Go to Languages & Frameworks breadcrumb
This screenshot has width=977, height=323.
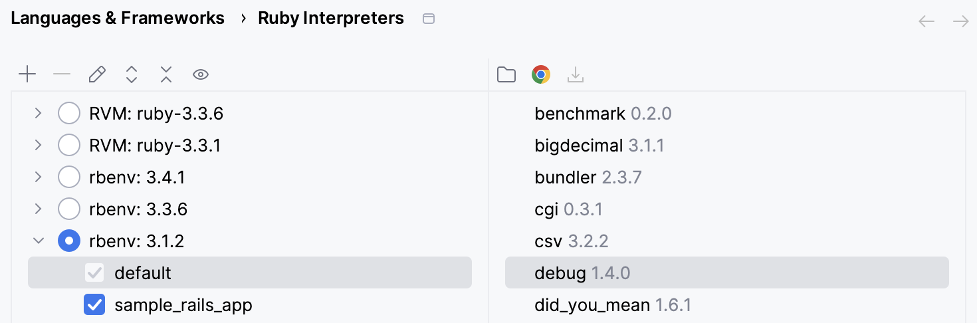tap(118, 19)
